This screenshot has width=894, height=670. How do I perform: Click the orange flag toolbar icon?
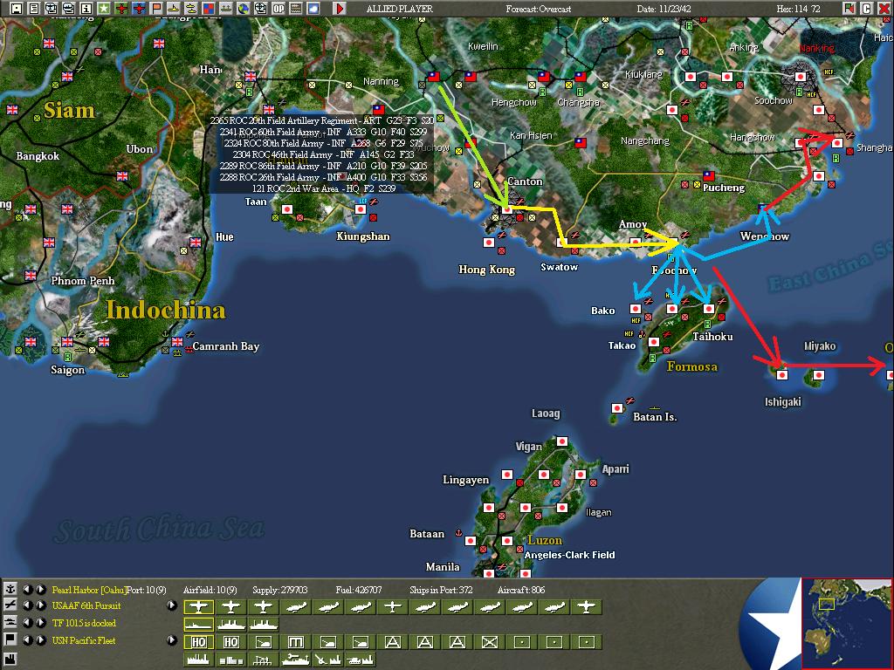coord(156,8)
